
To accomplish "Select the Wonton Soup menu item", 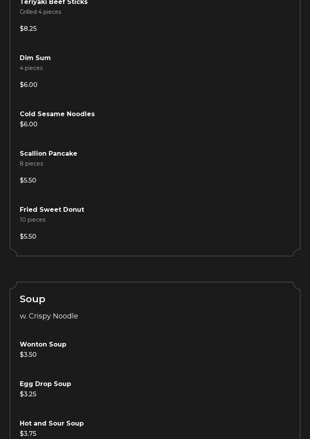I will [x=43, y=345].
